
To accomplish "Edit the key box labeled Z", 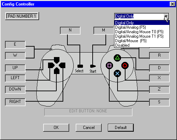I will 159,90.
